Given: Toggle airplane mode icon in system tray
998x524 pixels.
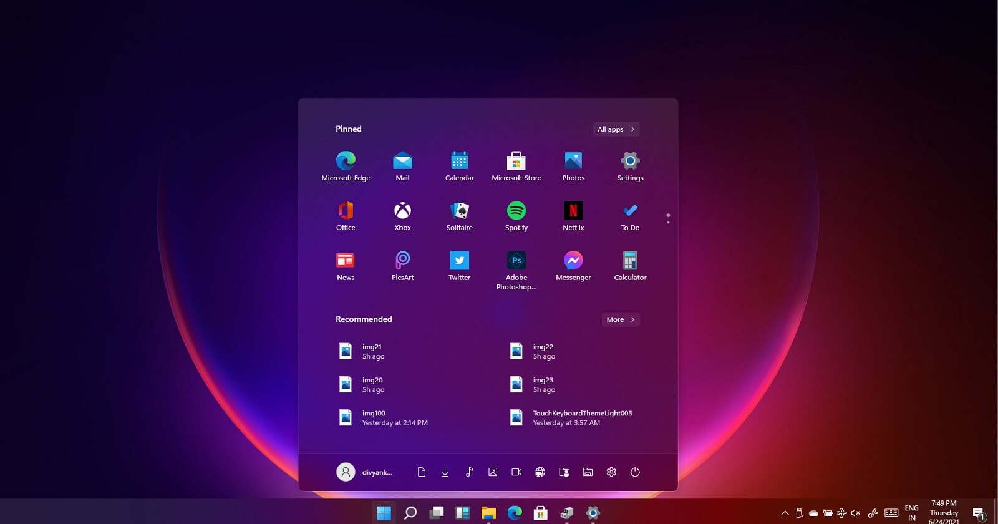Looking at the screenshot, I should pos(841,513).
